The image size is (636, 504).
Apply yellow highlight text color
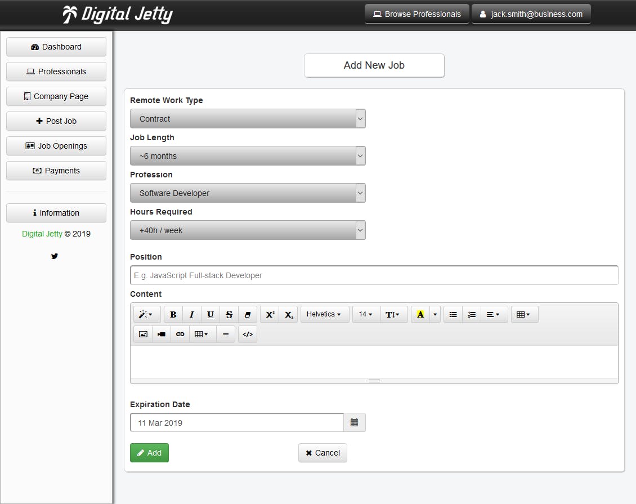(420, 314)
